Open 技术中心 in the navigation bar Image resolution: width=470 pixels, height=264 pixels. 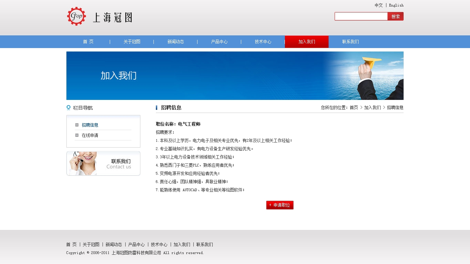(263, 42)
